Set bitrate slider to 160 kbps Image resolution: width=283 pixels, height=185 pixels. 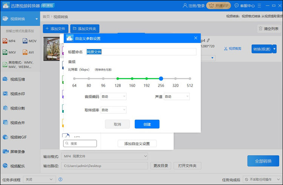pos(132,79)
